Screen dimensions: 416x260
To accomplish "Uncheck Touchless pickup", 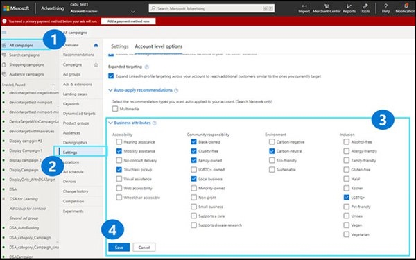I will click(119, 170).
